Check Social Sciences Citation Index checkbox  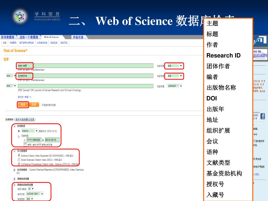point(19,160)
